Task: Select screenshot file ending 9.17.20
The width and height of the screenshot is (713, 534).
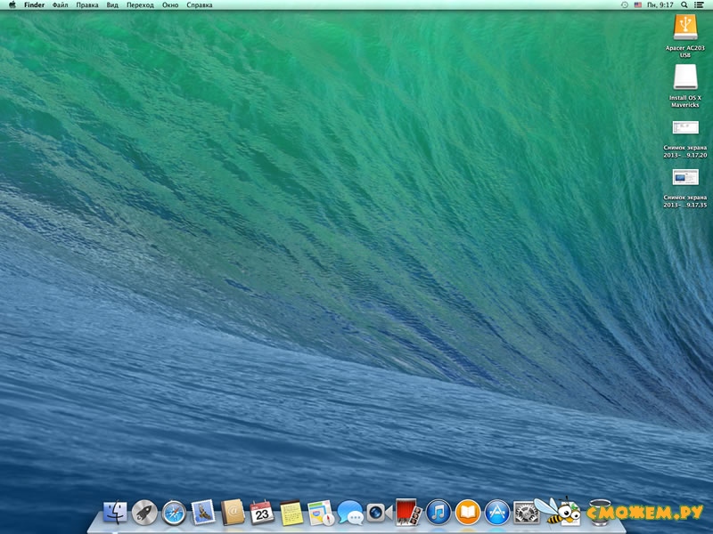Action: 684,127
